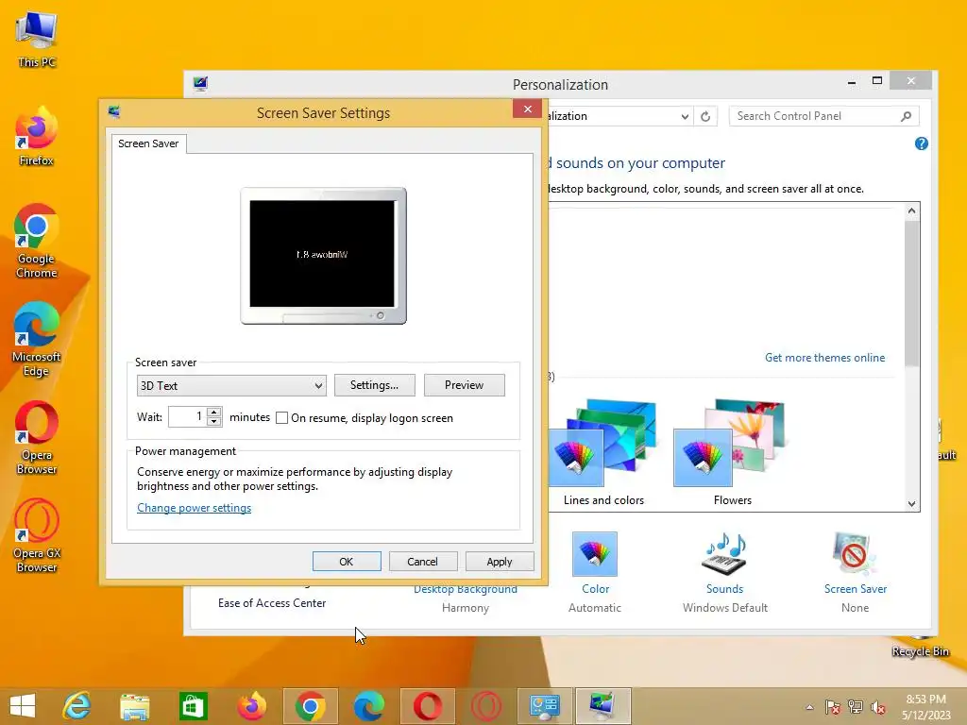Open the Personalization help icon
The image size is (967, 725).
tap(922, 143)
